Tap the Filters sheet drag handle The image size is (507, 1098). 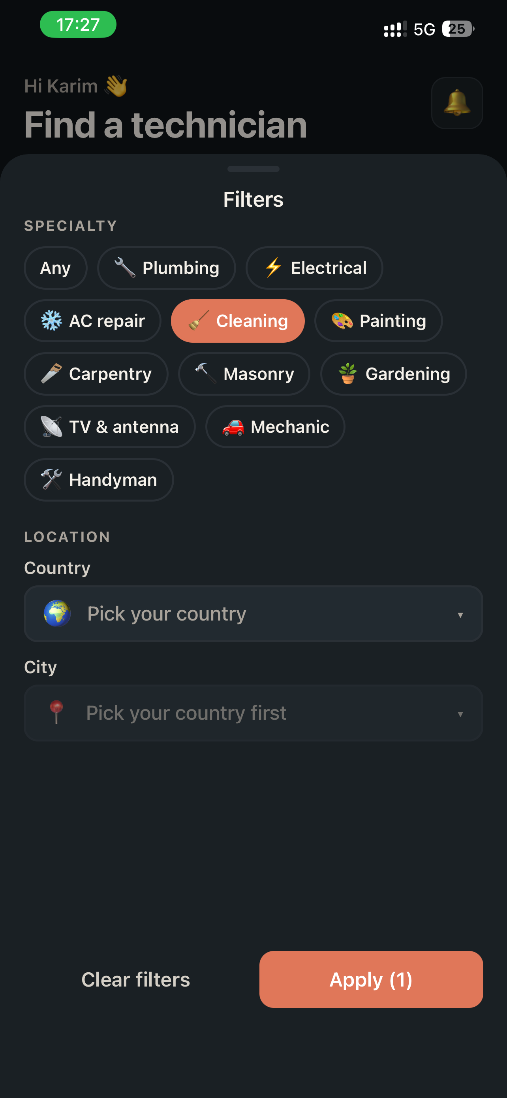(253, 169)
